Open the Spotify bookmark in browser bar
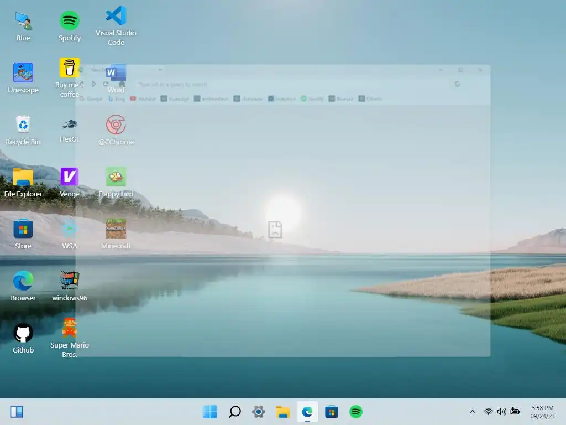 tap(313, 99)
